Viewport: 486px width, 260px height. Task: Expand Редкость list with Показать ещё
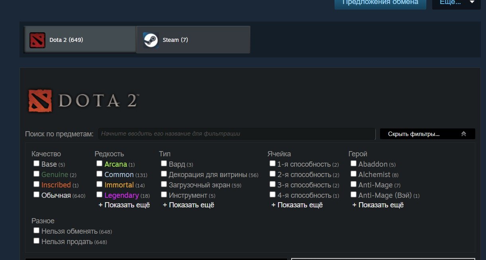(124, 205)
